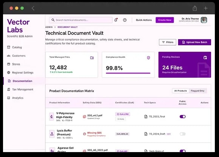
Task: Add a new tab with plus icon
Action: pos(205,8)
